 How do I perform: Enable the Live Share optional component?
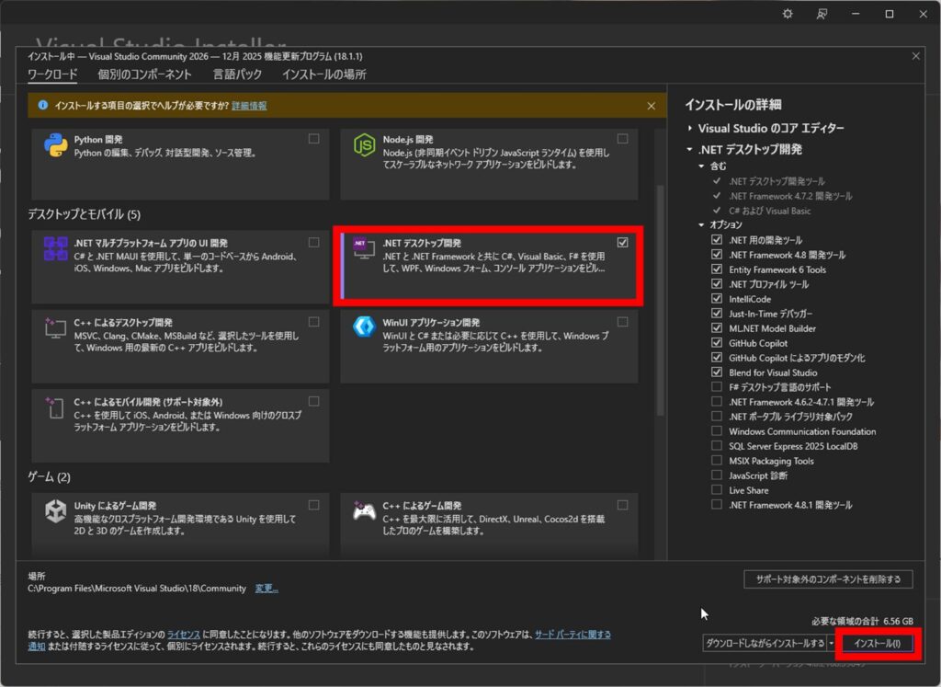click(x=719, y=490)
